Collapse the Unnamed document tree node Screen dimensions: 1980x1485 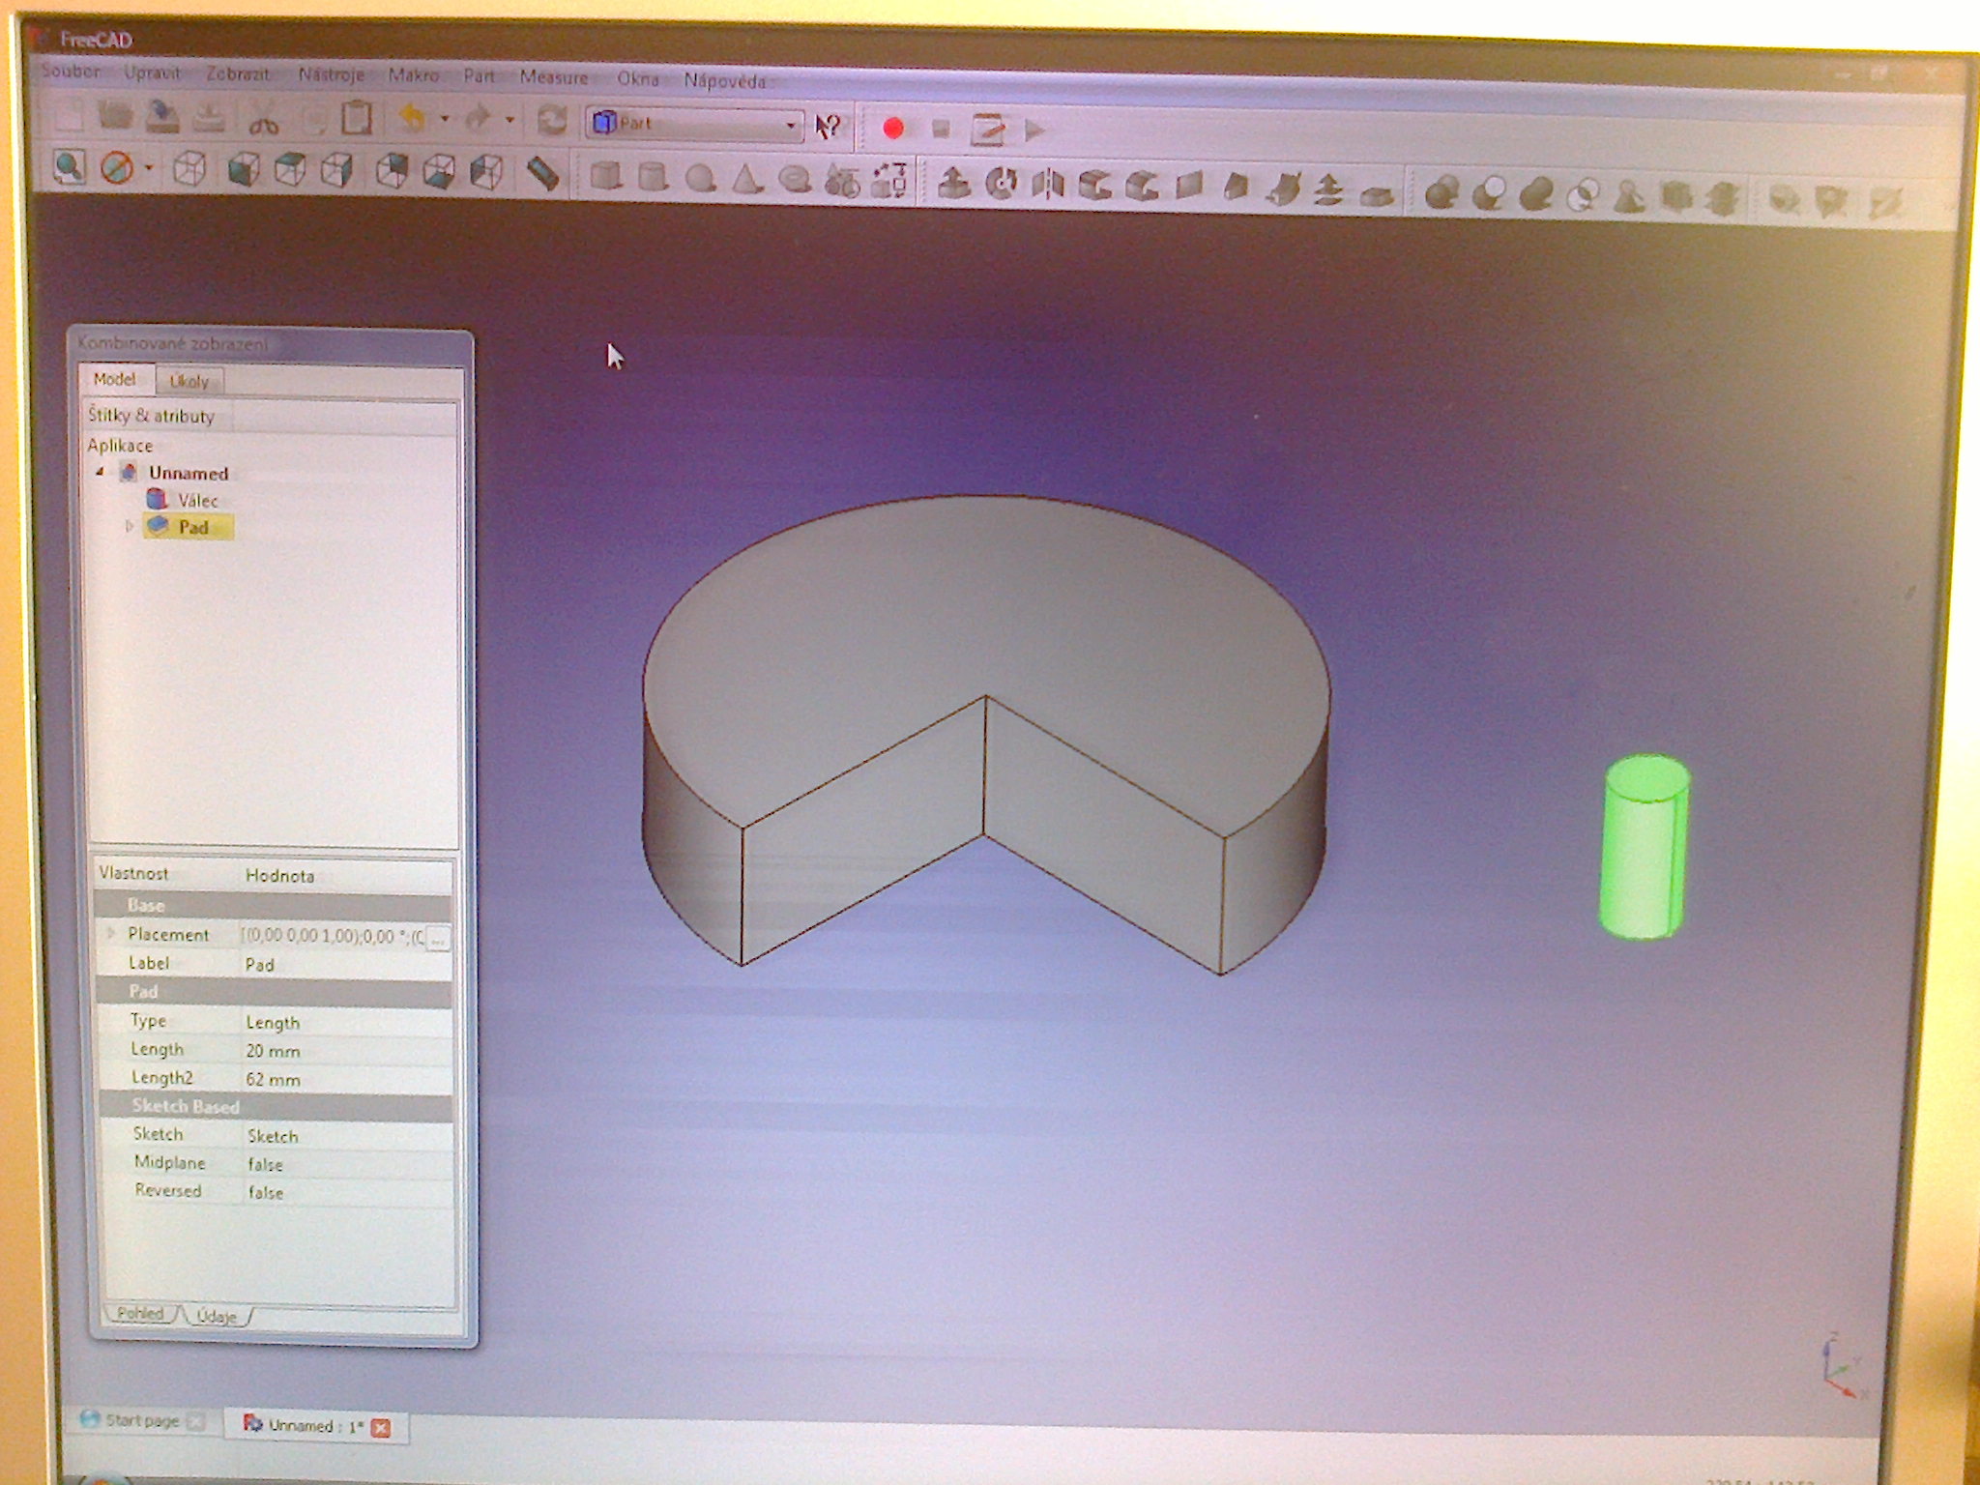[x=101, y=472]
